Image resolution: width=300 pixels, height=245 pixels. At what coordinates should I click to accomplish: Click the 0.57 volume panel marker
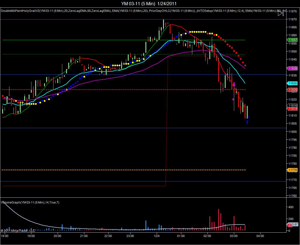[x=295, y=225]
